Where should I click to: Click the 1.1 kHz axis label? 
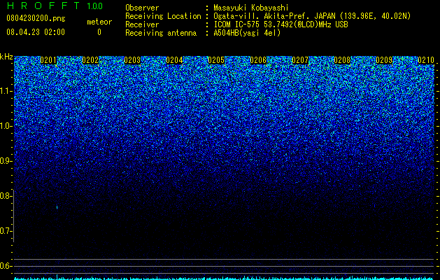[6, 91]
